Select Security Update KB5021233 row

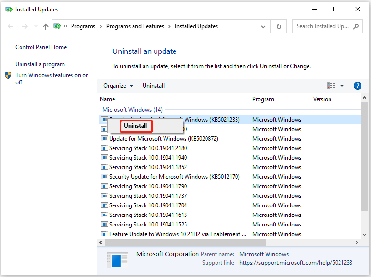(x=229, y=120)
